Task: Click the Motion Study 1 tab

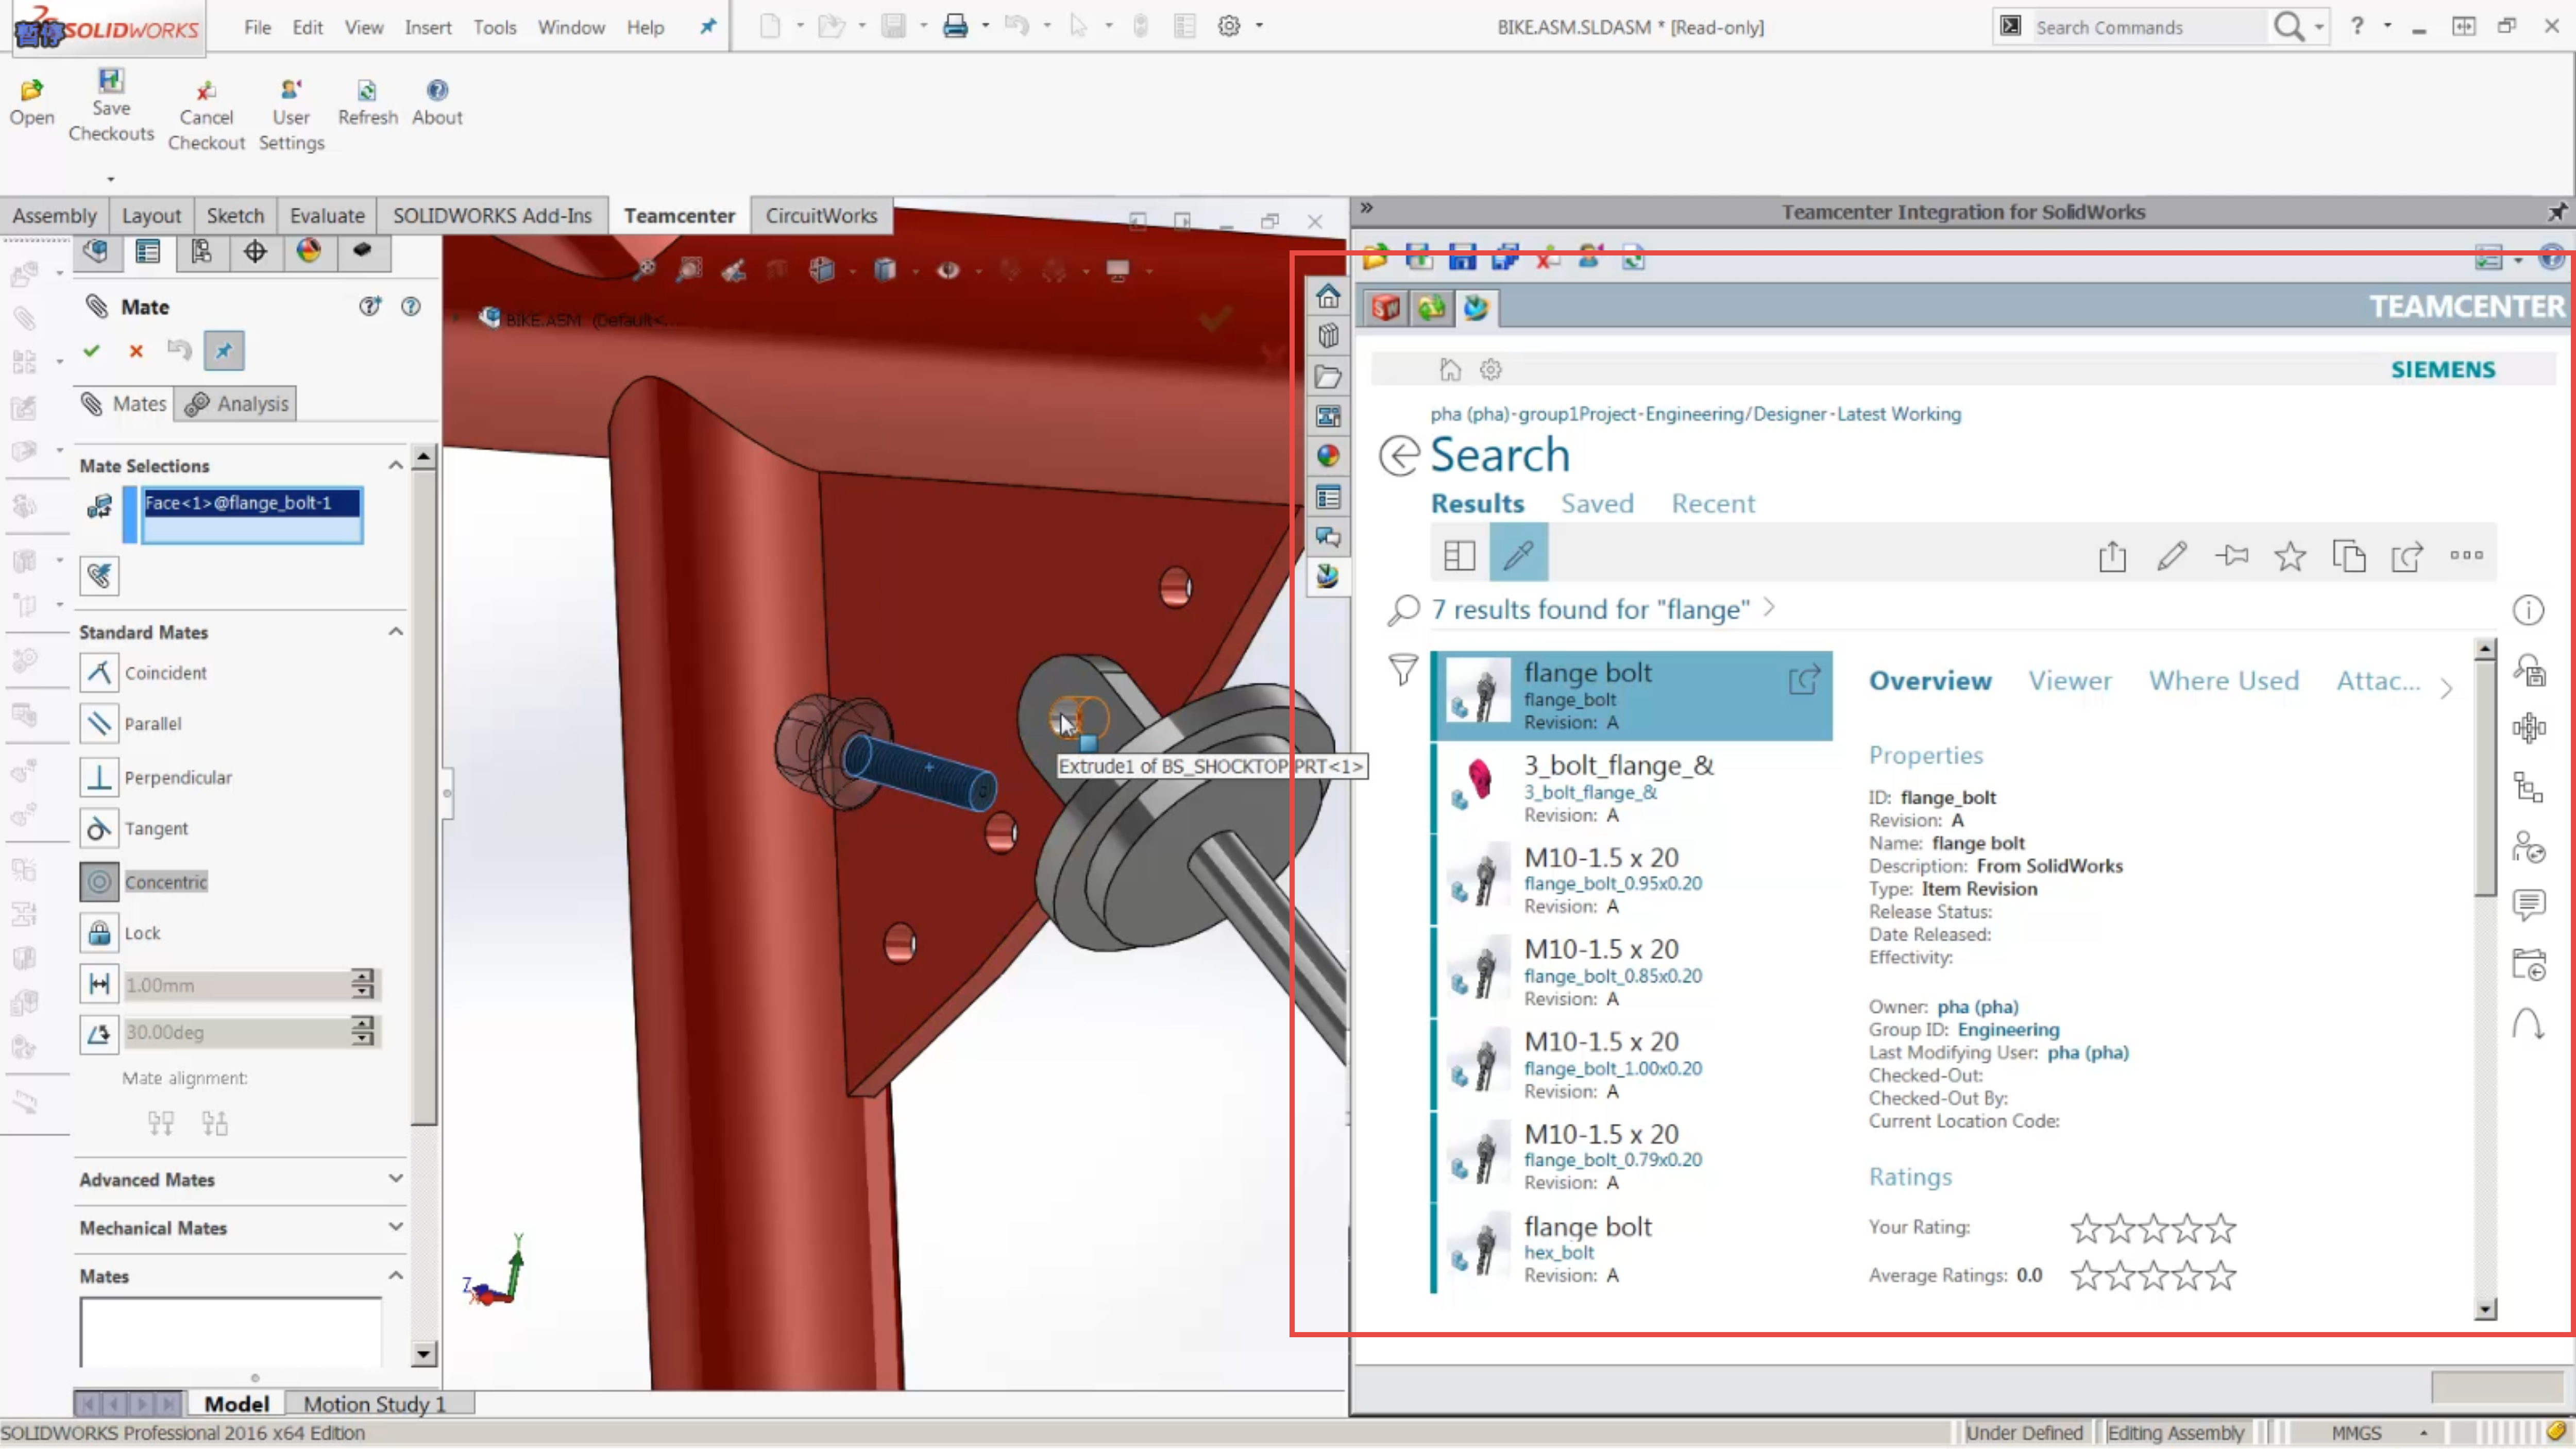Action: point(374,1404)
